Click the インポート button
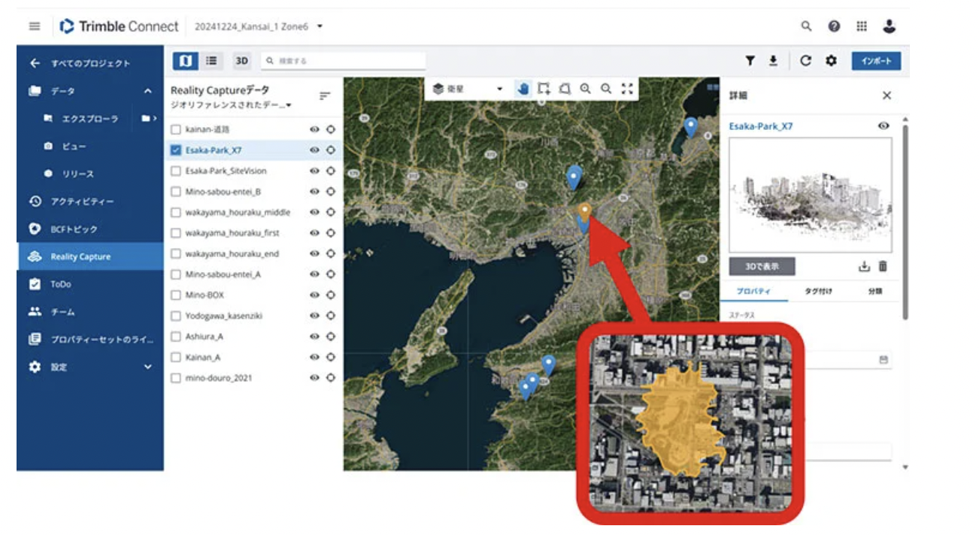The image size is (979, 535). click(876, 61)
